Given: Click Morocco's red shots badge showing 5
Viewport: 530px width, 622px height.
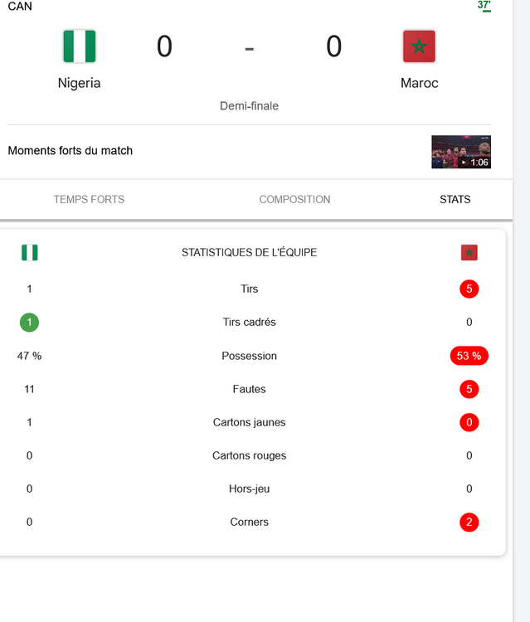Looking at the screenshot, I should (x=469, y=289).
